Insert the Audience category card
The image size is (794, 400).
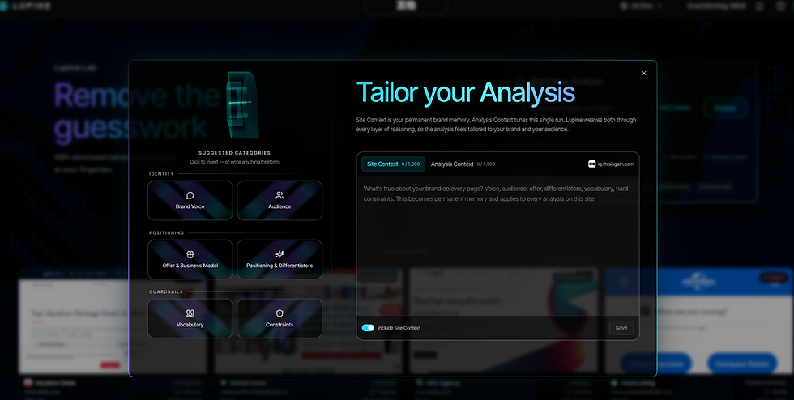(x=280, y=201)
